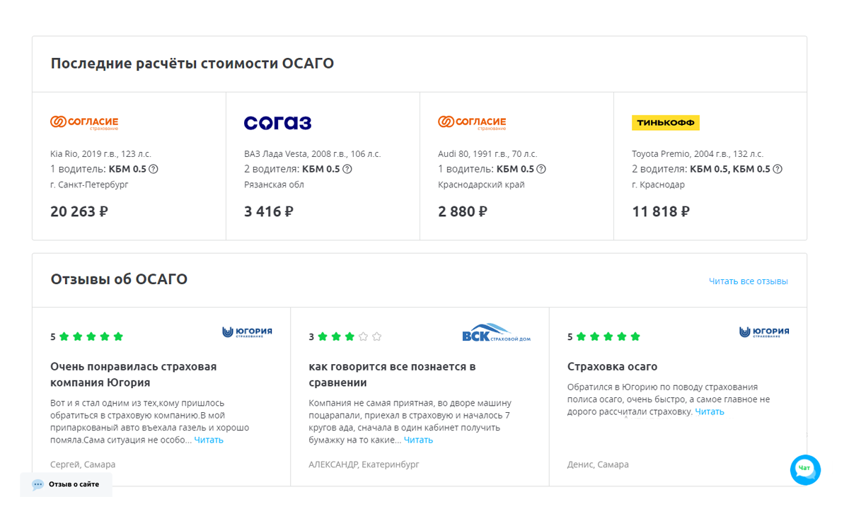Click 'Читать' in Денис's осаго review
The height and width of the screenshot is (521, 849).
tap(709, 411)
